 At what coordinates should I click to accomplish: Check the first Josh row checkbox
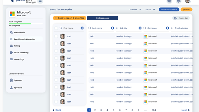[x=56, y=36]
